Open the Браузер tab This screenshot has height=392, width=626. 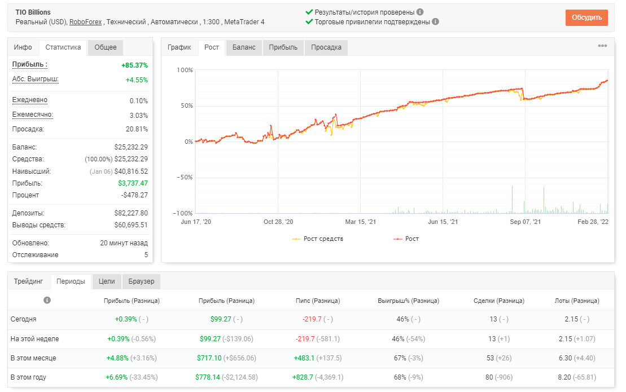(x=141, y=281)
